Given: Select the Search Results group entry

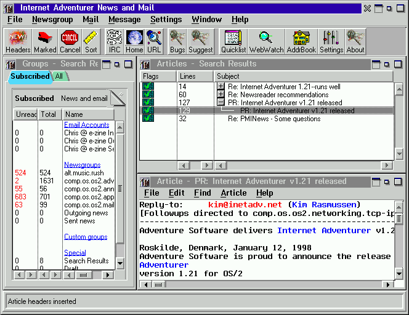Looking at the screenshot, I should tap(86, 261).
